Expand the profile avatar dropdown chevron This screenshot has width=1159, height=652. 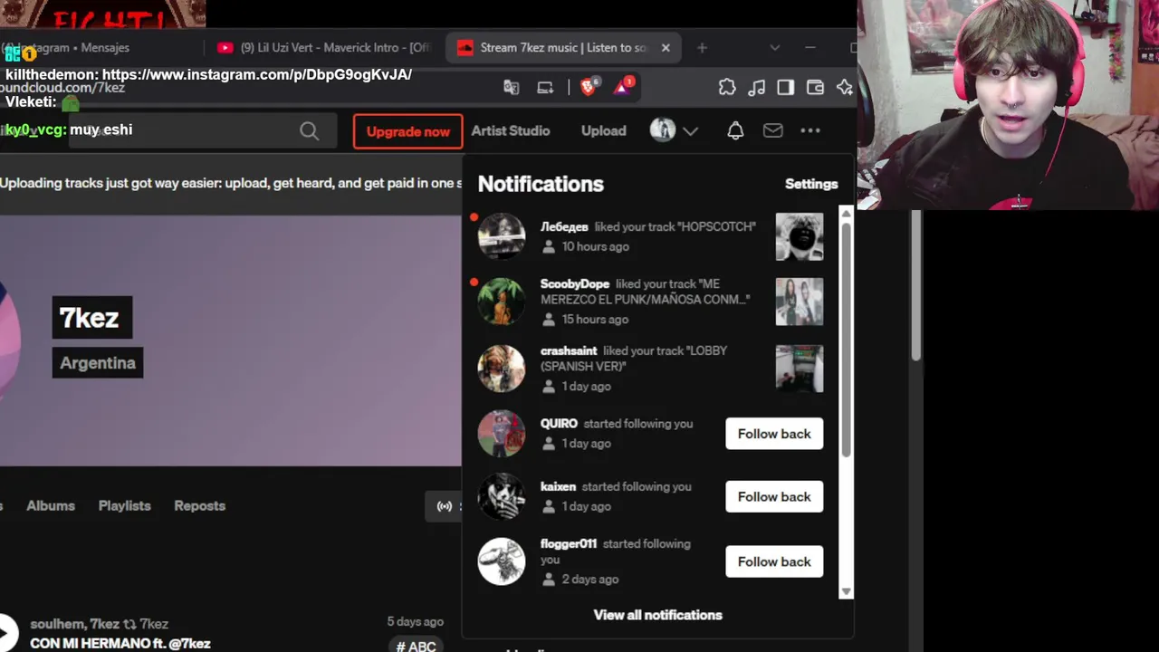coord(690,131)
